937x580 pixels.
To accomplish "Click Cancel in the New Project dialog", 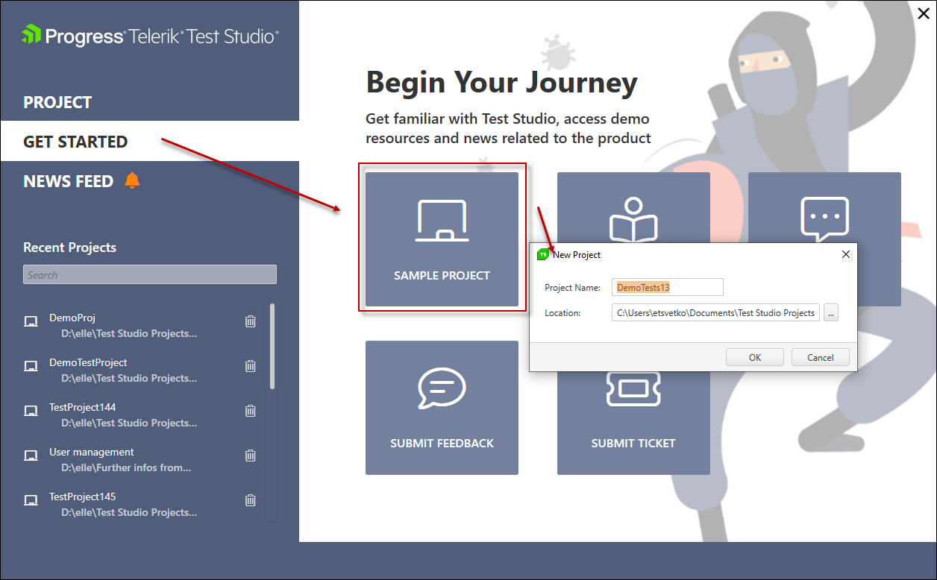I will (821, 357).
